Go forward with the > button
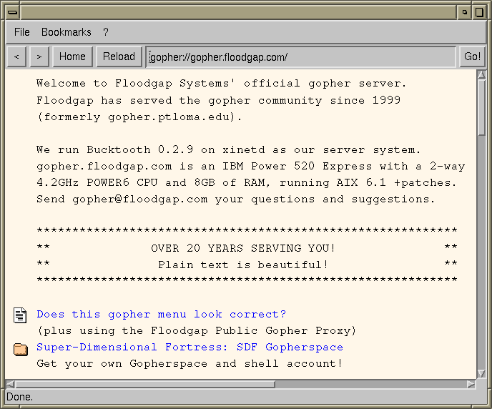This screenshot has height=409, width=492. click(39, 56)
